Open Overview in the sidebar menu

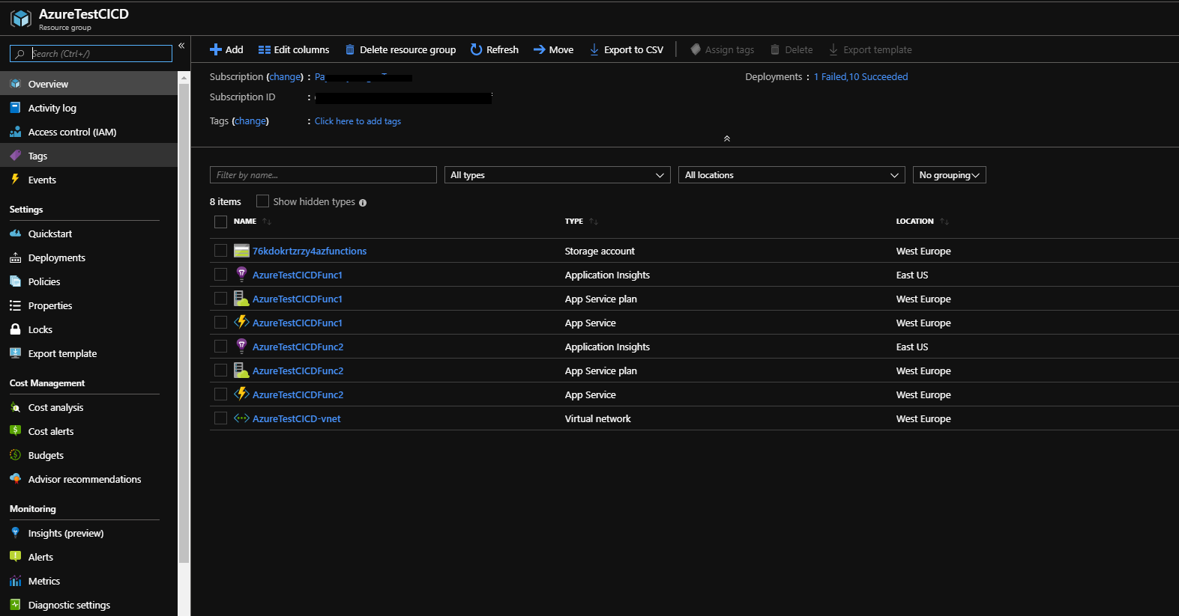point(88,84)
